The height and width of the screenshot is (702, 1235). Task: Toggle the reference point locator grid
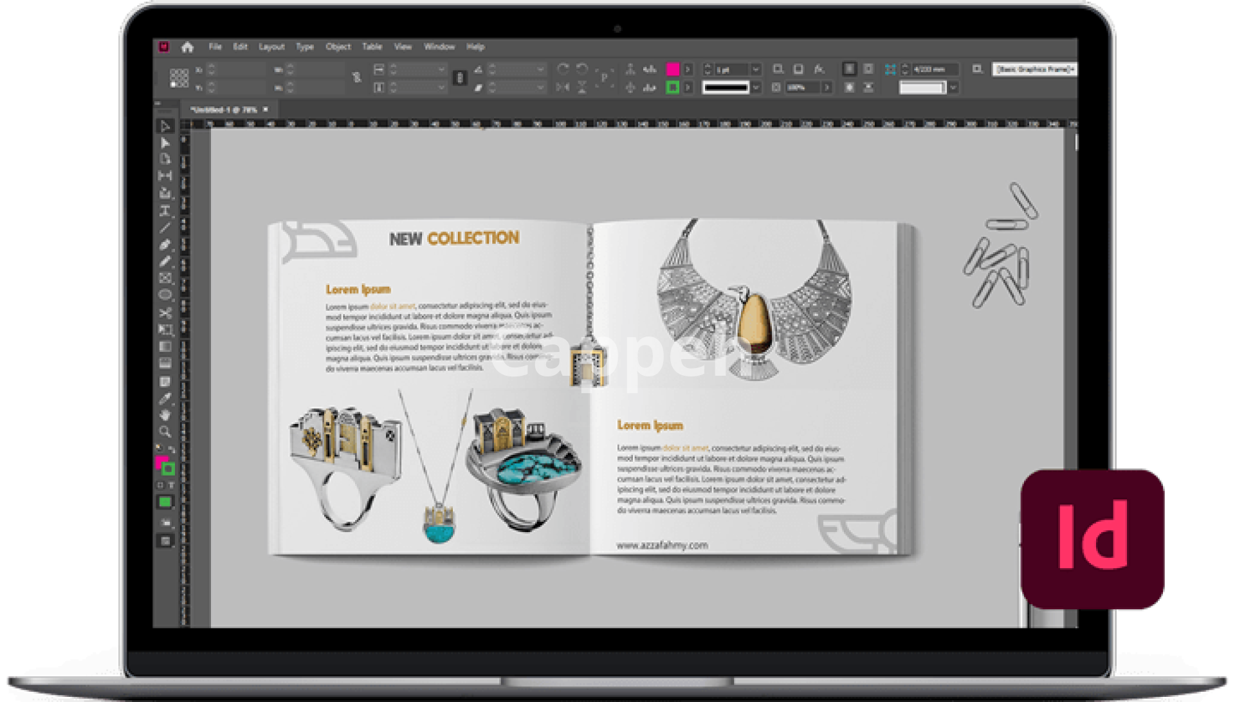(179, 78)
